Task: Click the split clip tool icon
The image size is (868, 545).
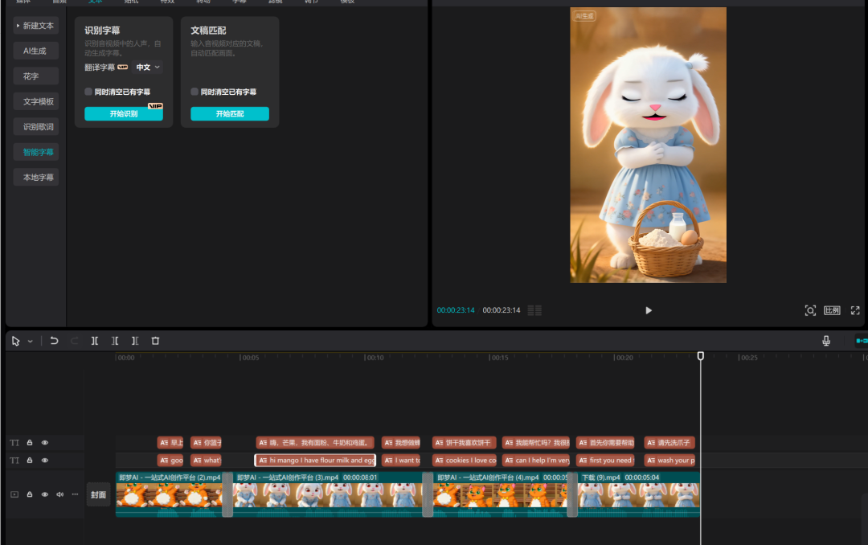Action: (95, 341)
